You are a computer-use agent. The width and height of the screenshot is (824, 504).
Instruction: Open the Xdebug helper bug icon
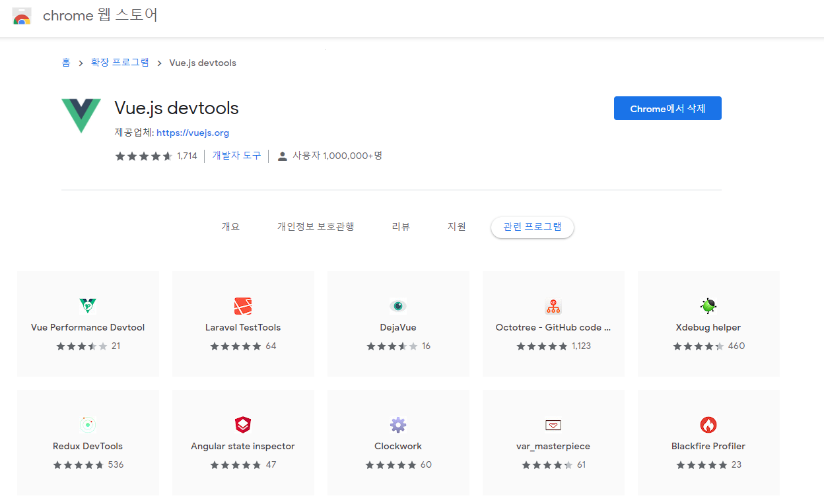[x=708, y=305]
